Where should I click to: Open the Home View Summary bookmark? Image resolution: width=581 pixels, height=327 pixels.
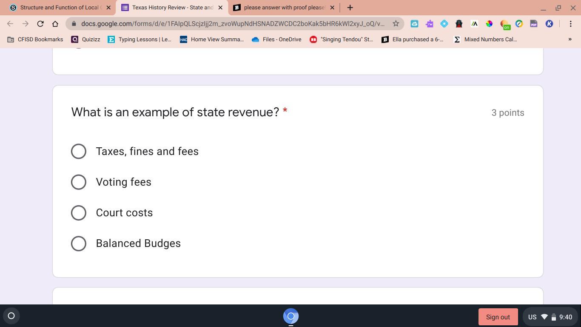(212, 39)
